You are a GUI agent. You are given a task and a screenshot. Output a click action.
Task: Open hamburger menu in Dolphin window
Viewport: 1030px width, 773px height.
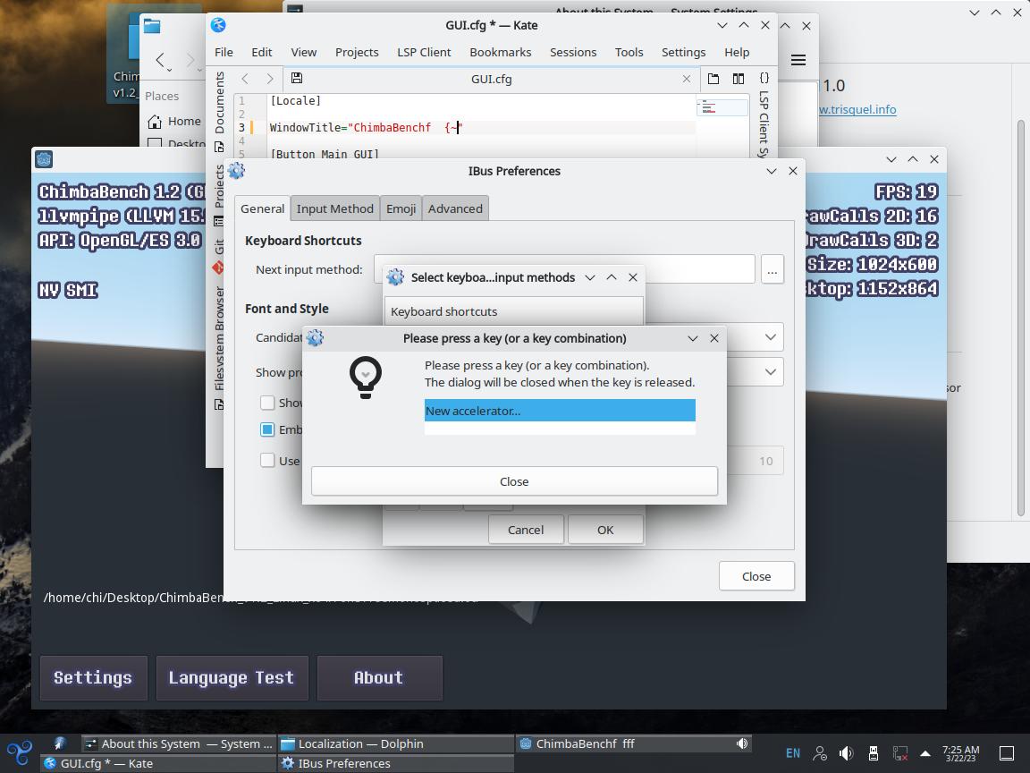[798, 60]
